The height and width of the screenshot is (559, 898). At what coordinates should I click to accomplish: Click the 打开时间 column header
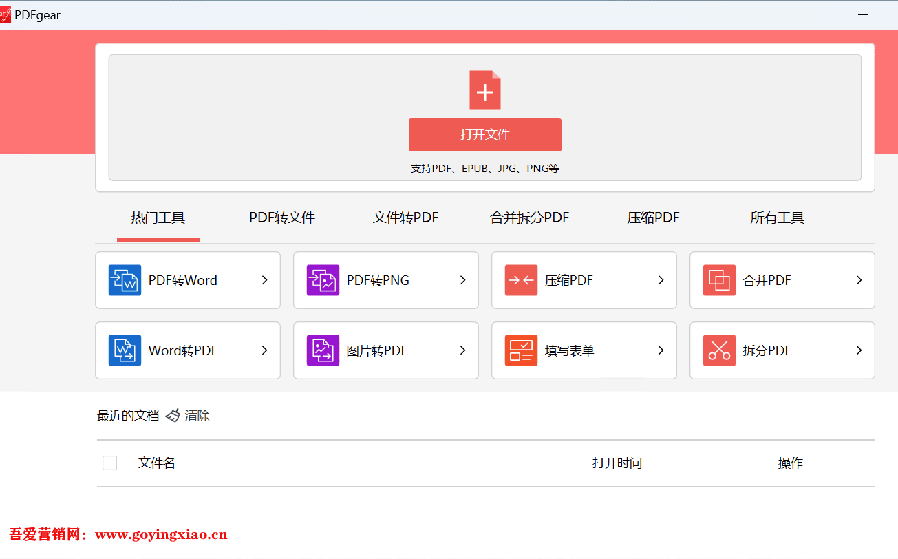point(617,463)
